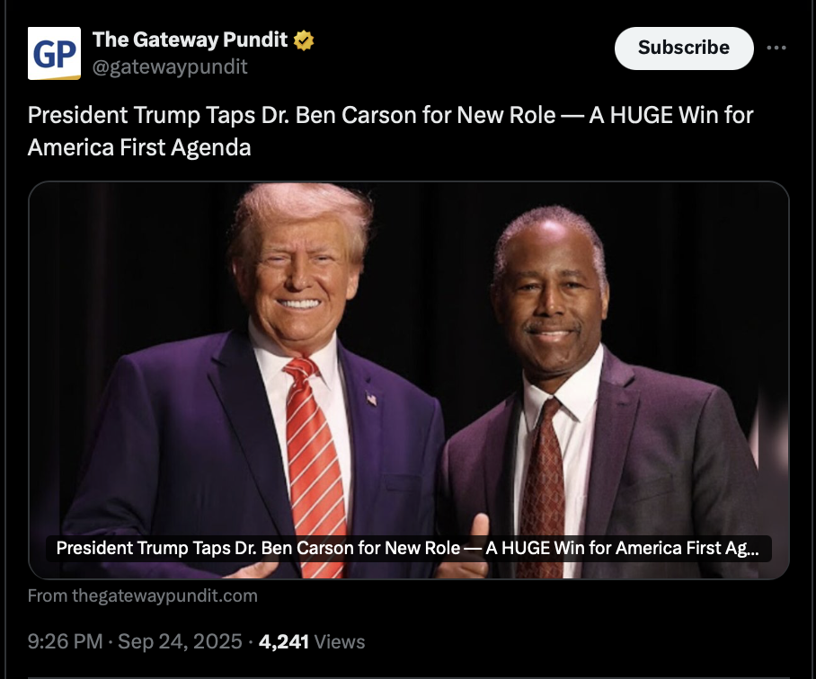Visit the @gatewaypundit handle link
This screenshot has height=679, width=816.
[x=170, y=66]
